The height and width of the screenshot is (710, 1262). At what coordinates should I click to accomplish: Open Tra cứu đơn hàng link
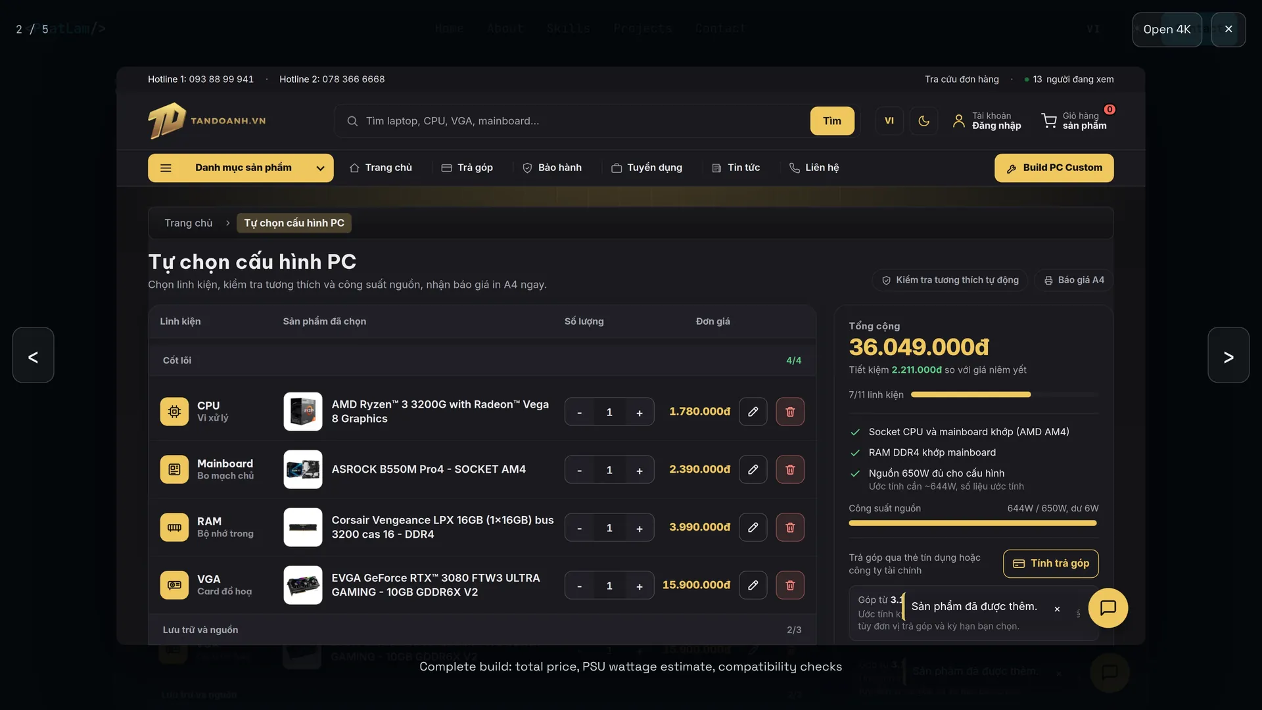962,80
